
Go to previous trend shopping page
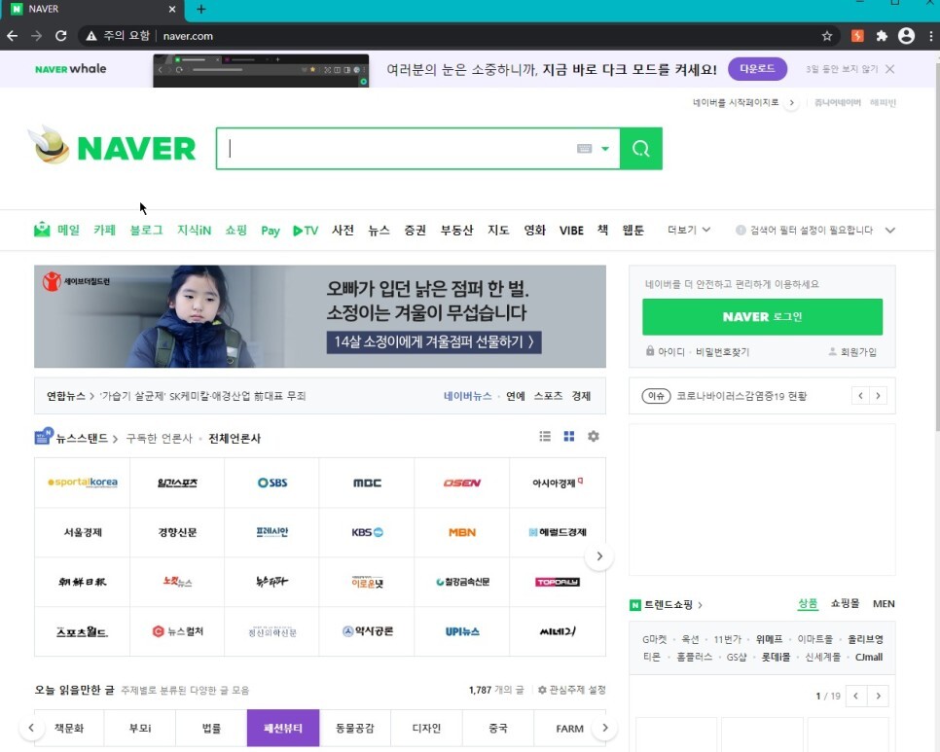855,696
